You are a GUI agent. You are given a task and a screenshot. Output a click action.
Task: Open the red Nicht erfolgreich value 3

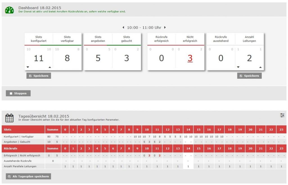[x=190, y=58]
